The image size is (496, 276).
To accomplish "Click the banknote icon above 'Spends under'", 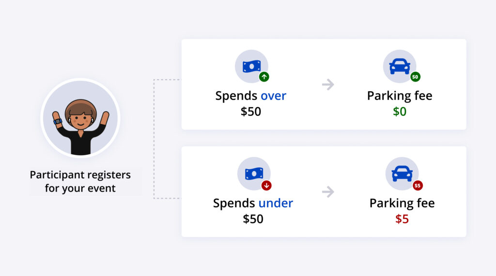I will (254, 173).
